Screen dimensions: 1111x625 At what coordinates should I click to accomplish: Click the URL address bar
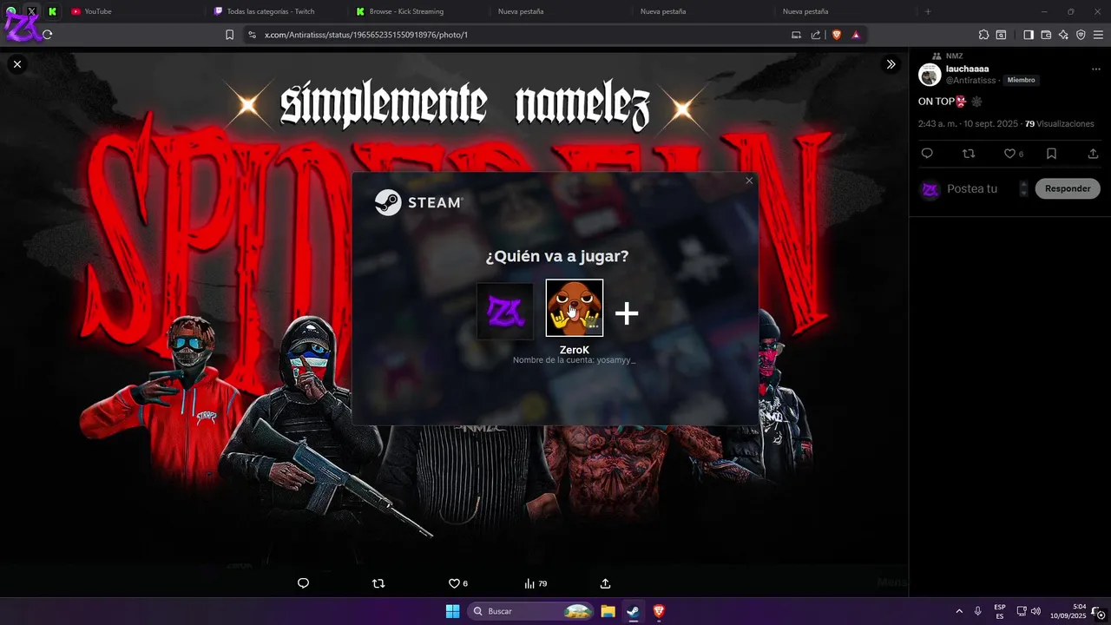[x=521, y=35]
